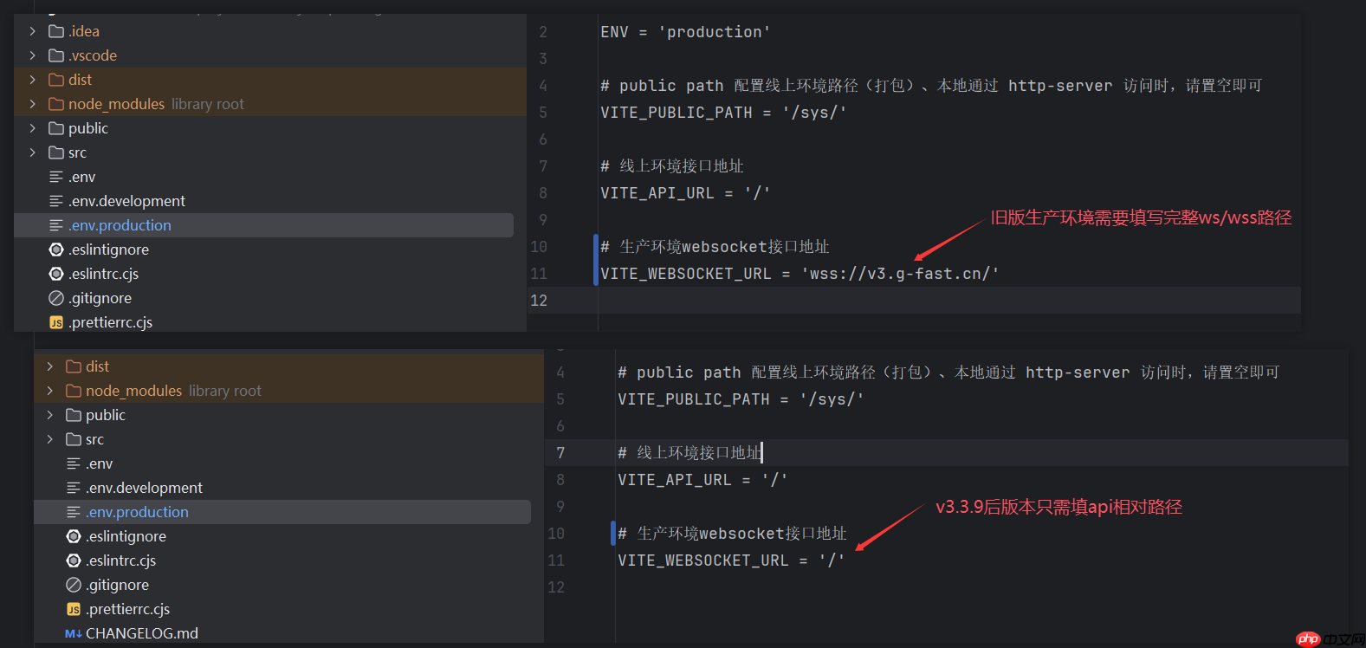Click the dist folder icon in upper tree
Viewport: 1366px width, 648px height.
[x=56, y=80]
